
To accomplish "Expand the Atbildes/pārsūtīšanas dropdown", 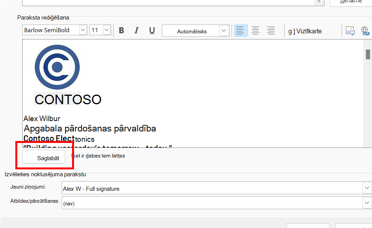I will coord(367,203).
